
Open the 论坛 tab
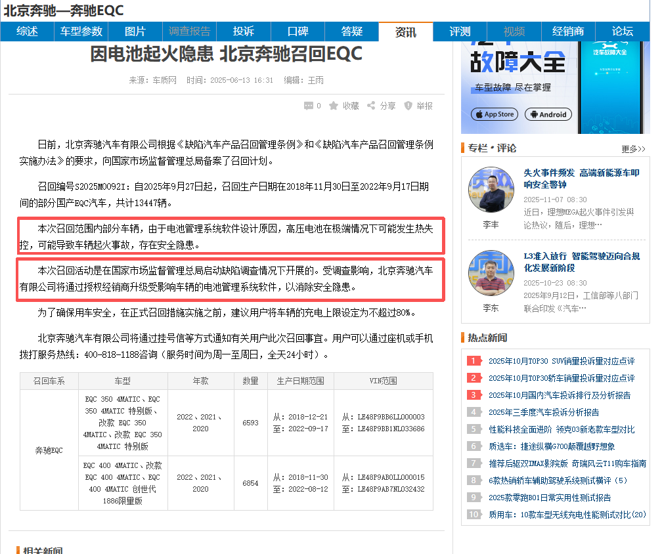[x=623, y=32]
